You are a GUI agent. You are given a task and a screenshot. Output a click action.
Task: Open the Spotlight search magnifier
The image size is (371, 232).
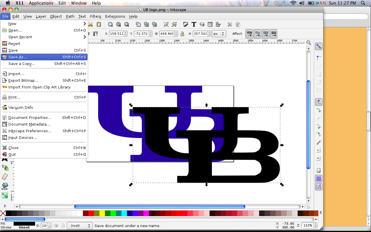363,3
